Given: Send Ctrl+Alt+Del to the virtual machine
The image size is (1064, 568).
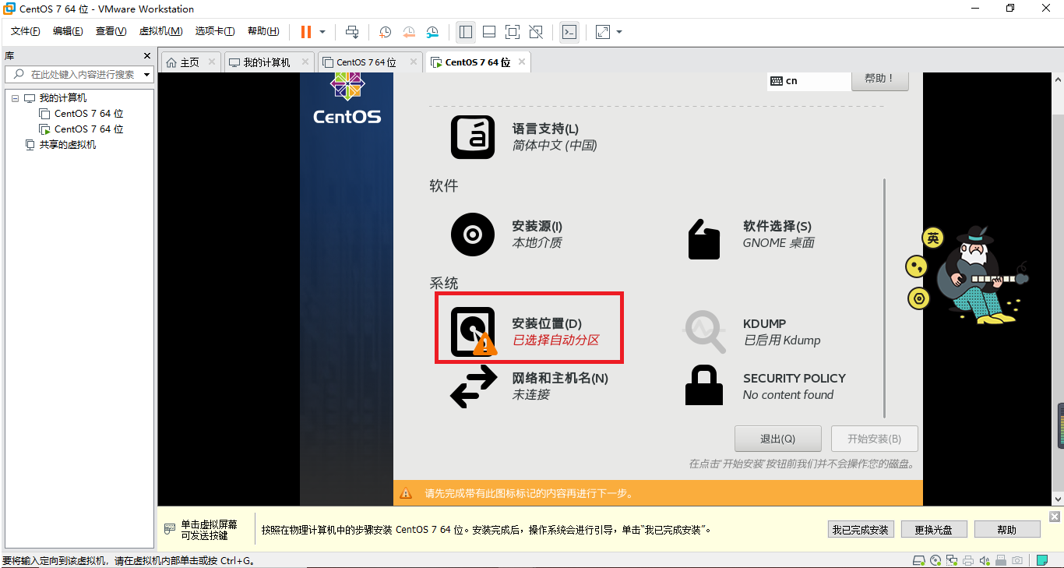Looking at the screenshot, I should (x=352, y=32).
